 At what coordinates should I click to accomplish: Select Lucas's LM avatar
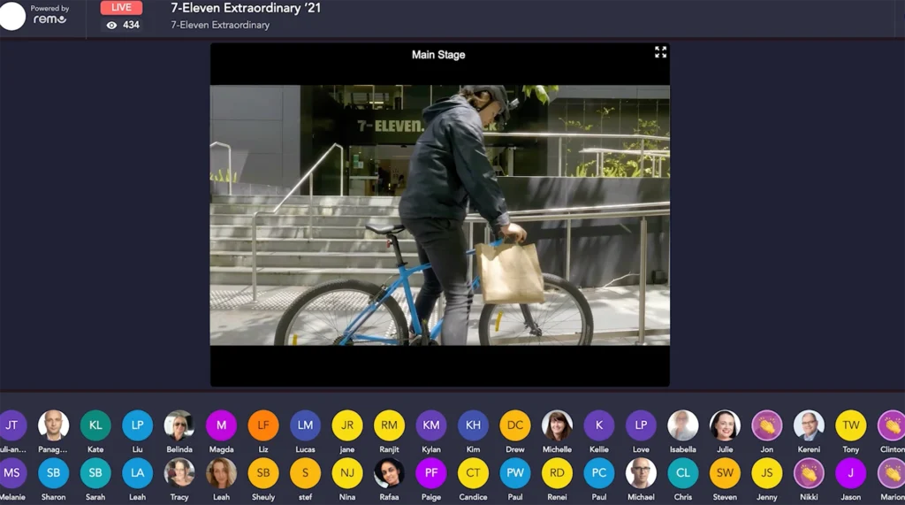305,425
